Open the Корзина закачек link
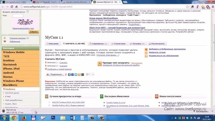This screenshot has width=215, height=121. point(17,38)
